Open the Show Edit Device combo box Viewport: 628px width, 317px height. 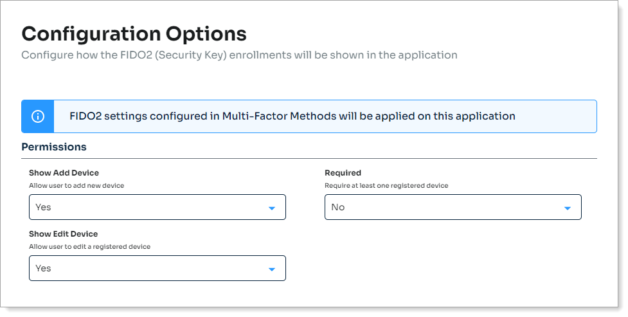pos(157,268)
